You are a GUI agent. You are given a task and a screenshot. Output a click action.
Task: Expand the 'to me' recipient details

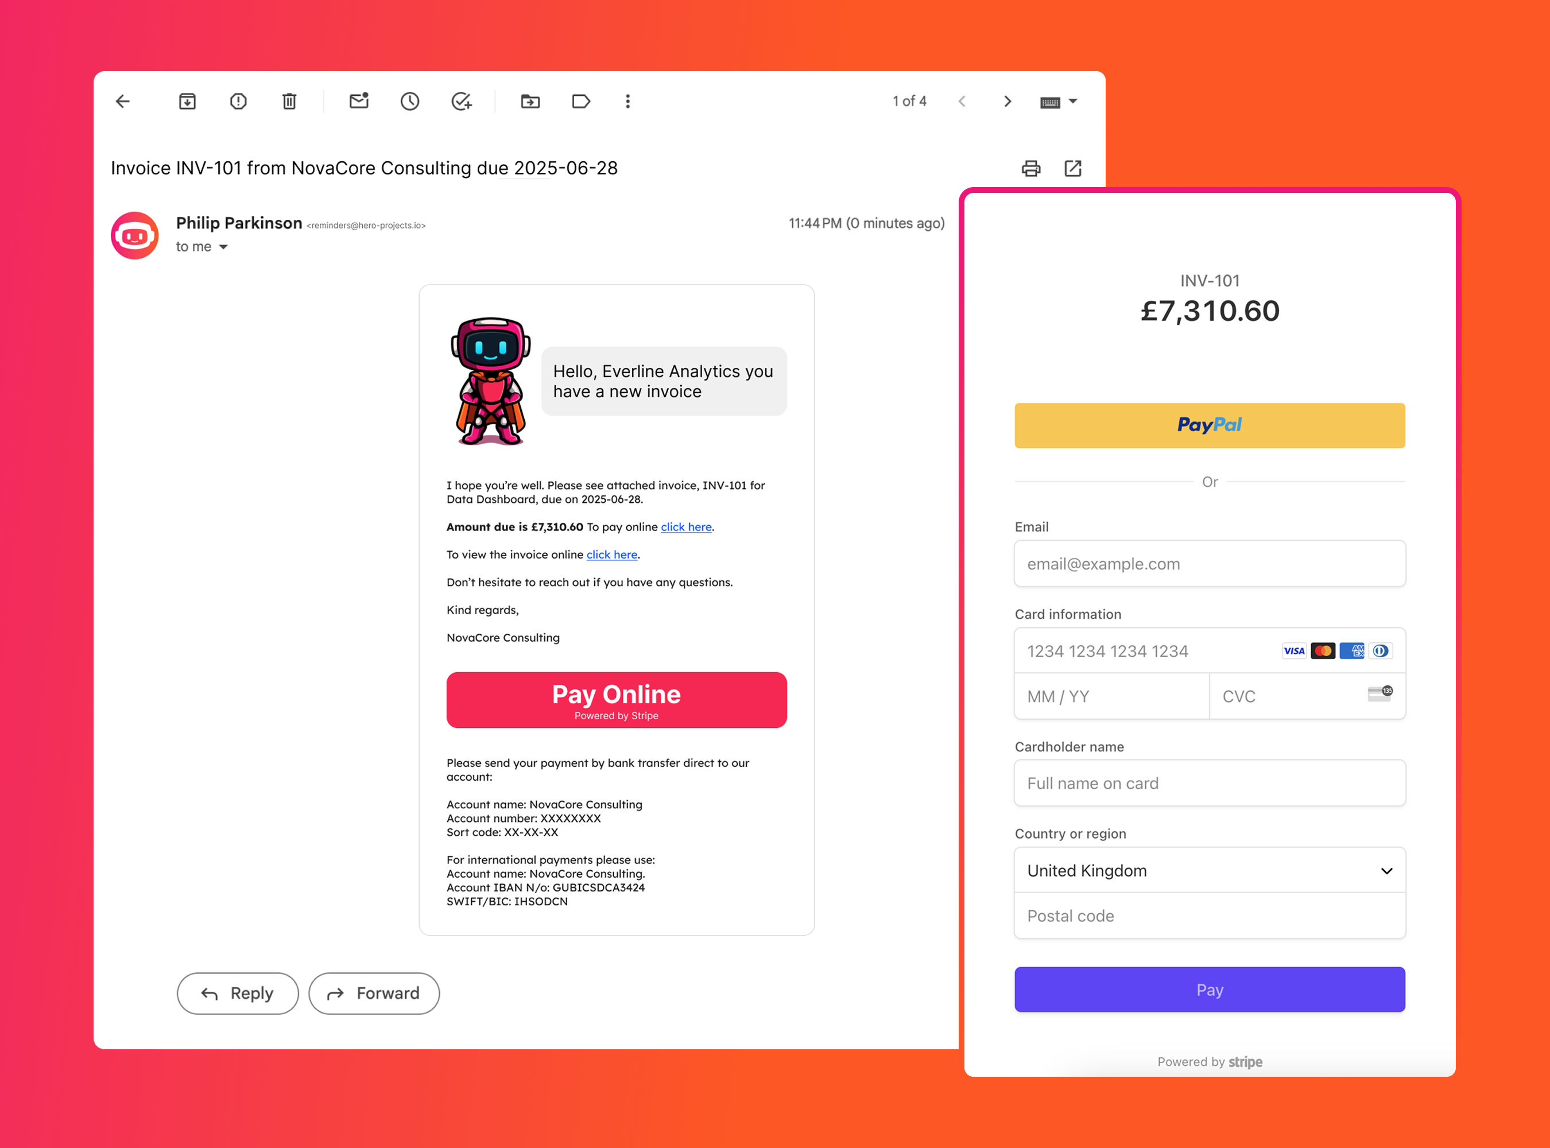pyautogui.click(x=223, y=247)
